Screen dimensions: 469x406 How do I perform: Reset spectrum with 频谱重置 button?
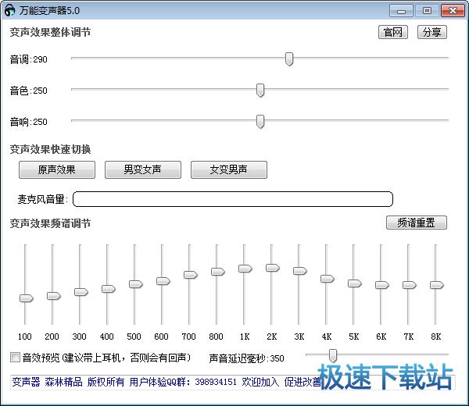pyautogui.click(x=417, y=223)
